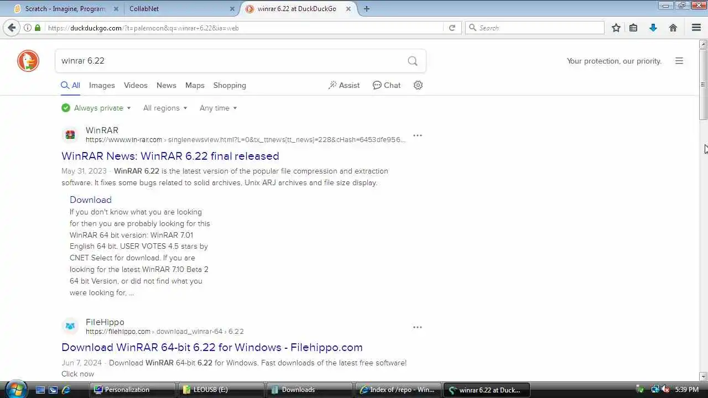This screenshot has height=398, width=708.
Task: Click scrollbar up arrow
Action: (703, 44)
